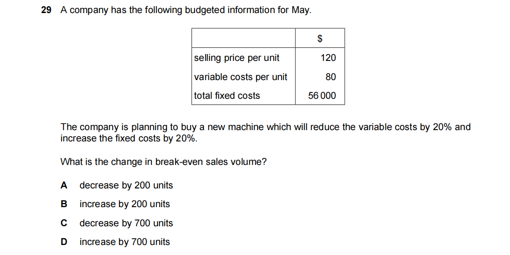This screenshot has width=510, height=255.
Task: Click the empty top-left table header cell
Action: click(x=243, y=38)
